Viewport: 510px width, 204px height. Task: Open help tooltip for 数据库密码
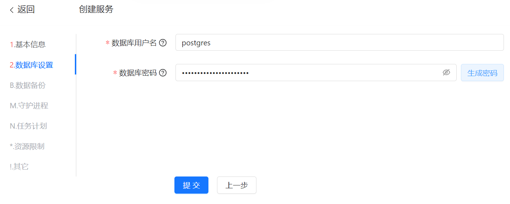point(163,73)
